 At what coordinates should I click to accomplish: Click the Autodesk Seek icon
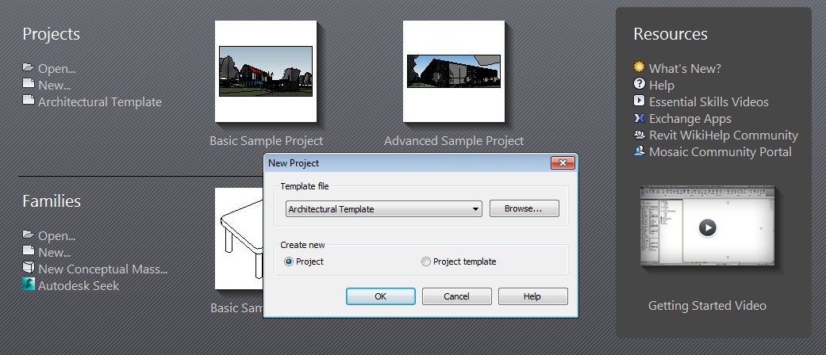click(x=29, y=284)
